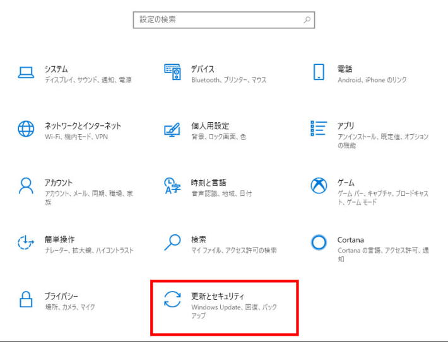
Task: Select the Network globe icon
Action: (x=26, y=129)
